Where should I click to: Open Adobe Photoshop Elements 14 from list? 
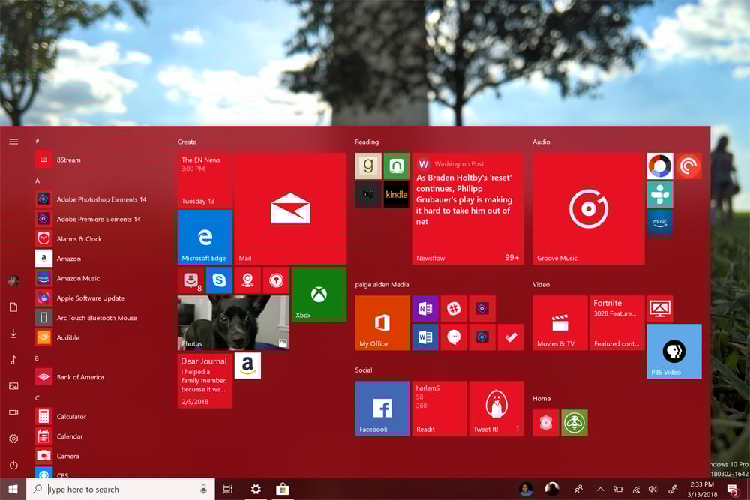[101, 199]
